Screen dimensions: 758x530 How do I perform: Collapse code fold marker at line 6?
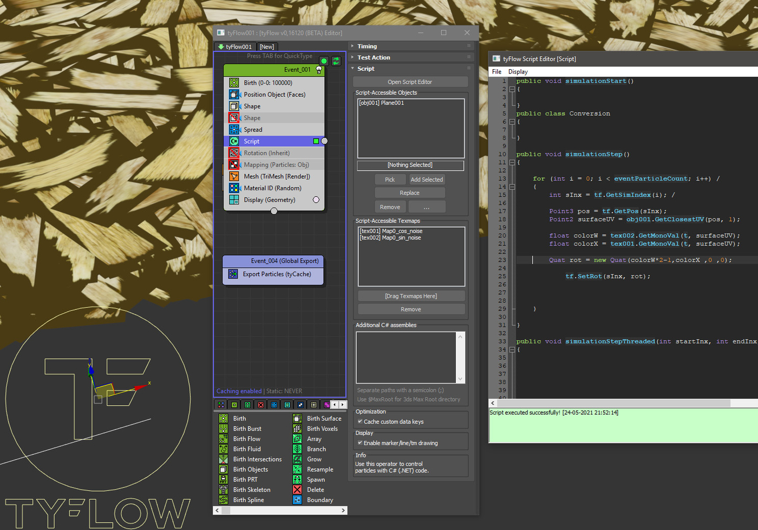tap(512, 122)
